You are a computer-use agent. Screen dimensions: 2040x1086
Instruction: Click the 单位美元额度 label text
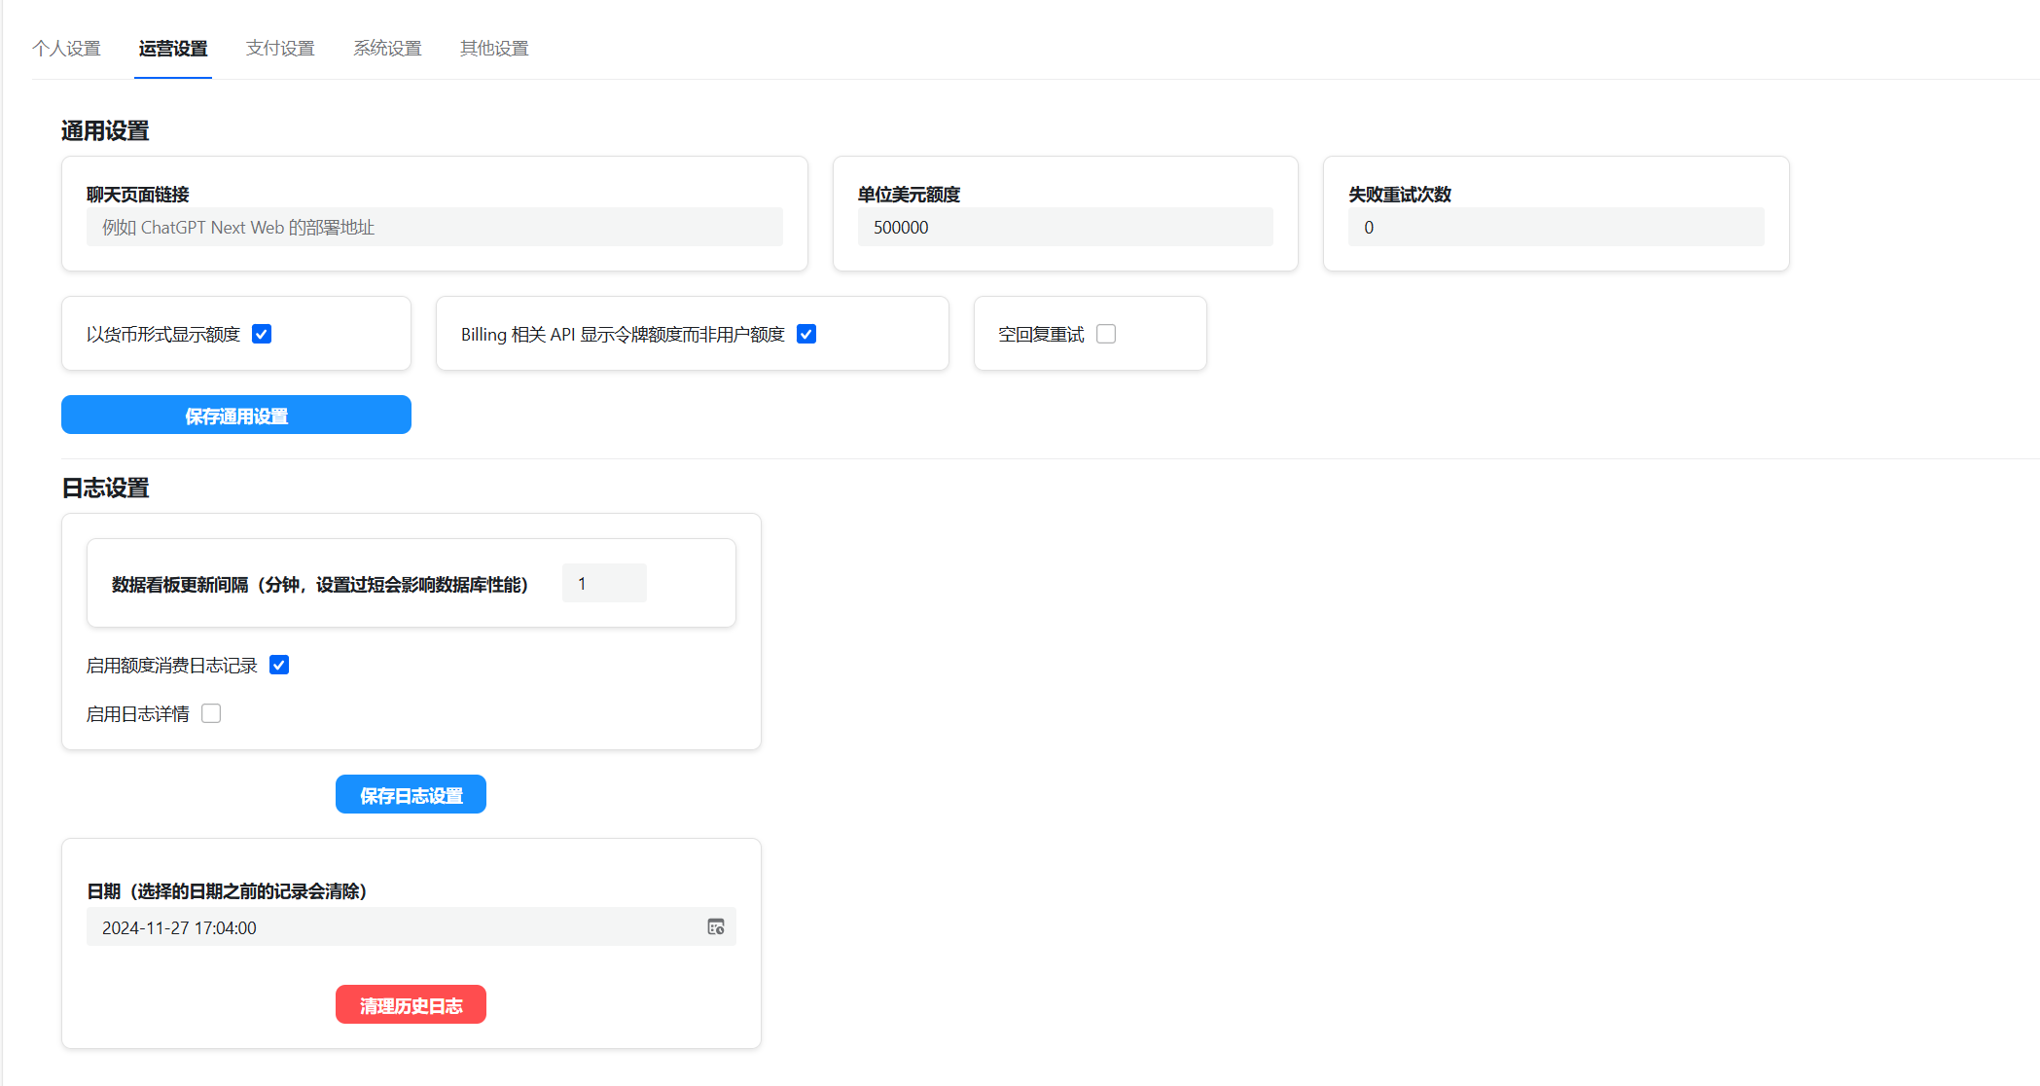point(909,195)
